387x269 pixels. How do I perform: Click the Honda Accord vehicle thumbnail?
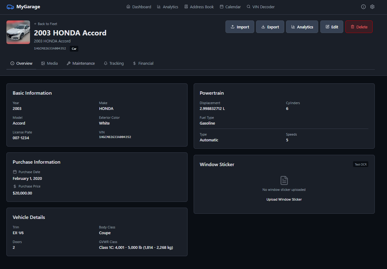click(x=18, y=32)
